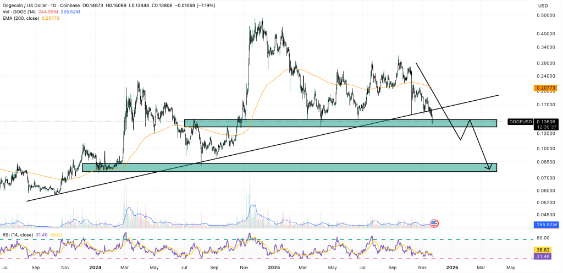The height and width of the screenshot is (273, 563).
Task: Click the US flag economic event icon
Action: (434, 223)
